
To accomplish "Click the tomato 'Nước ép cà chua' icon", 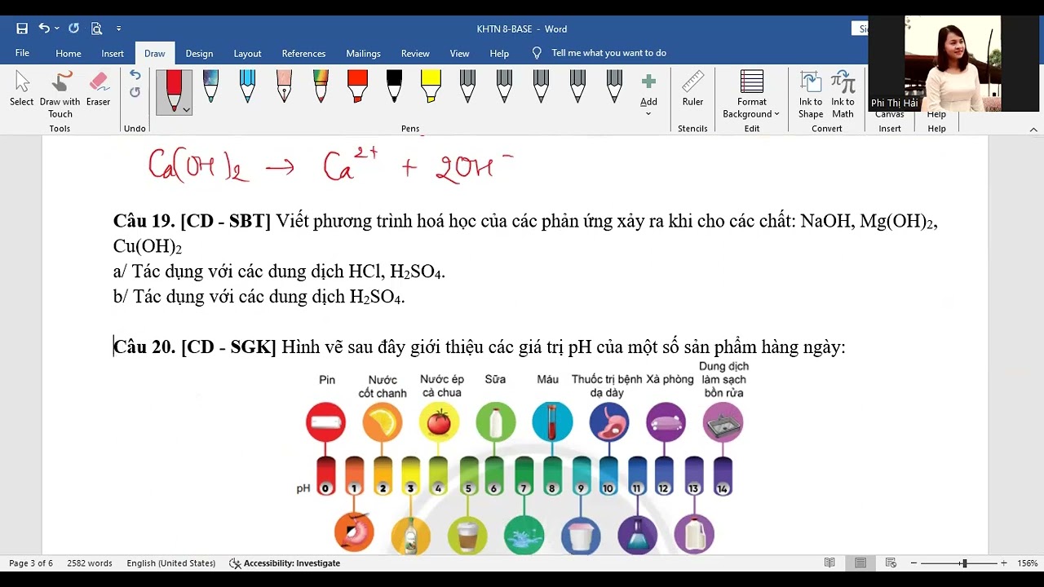I will pos(439,423).
